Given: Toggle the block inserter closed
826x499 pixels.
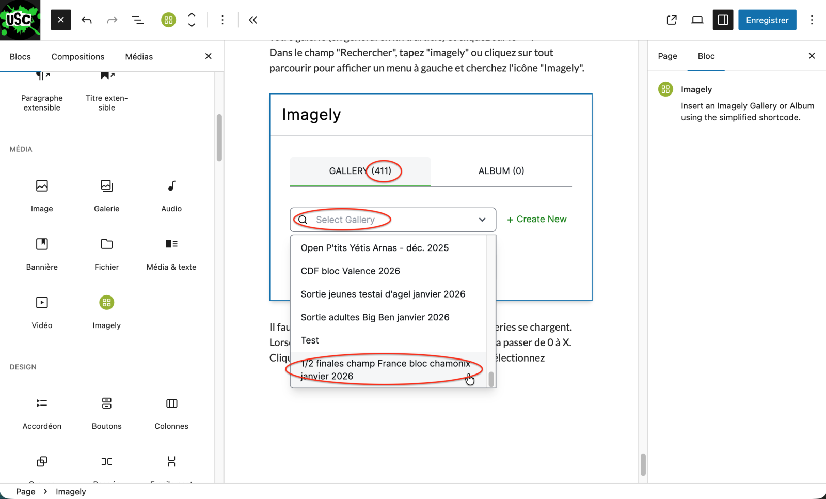Looking at the screenshot, I should [61, 20].
